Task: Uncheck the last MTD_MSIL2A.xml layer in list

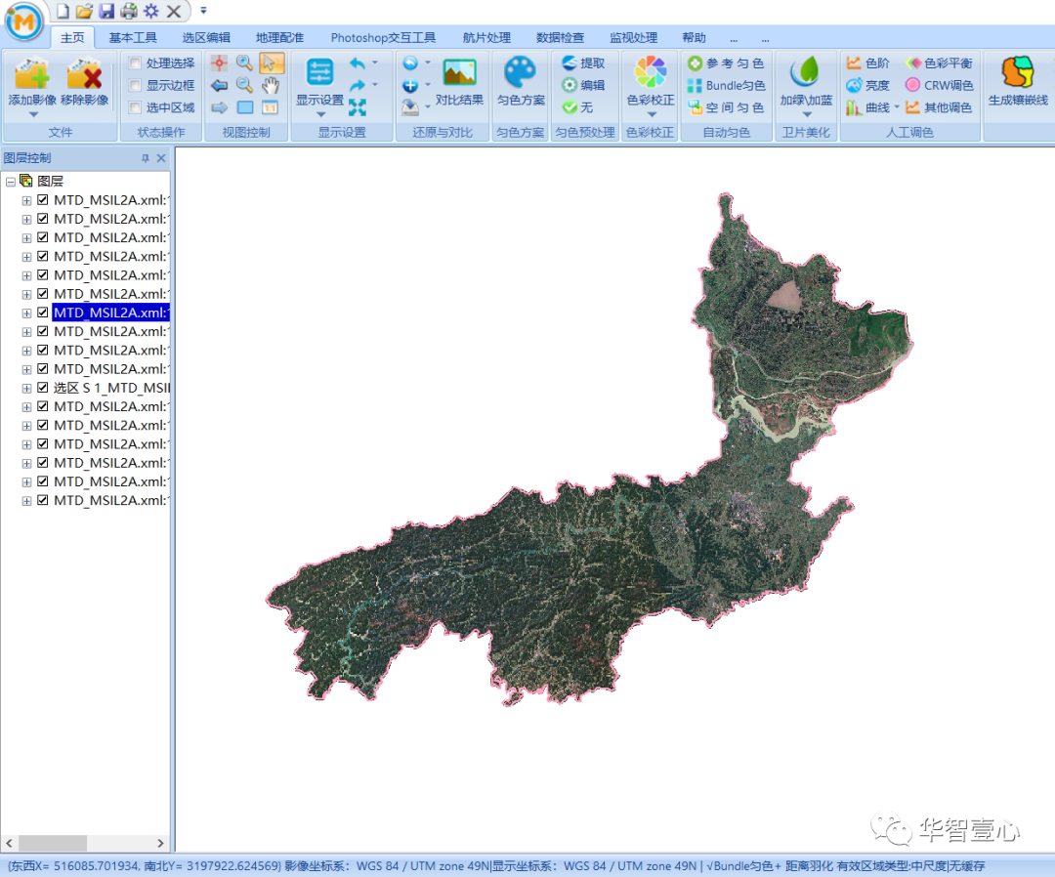Action: [42, 500]
